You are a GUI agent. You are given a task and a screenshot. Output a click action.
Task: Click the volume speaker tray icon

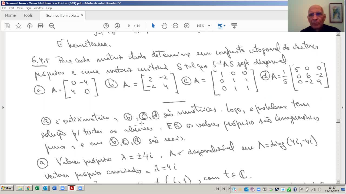[320, 189]
